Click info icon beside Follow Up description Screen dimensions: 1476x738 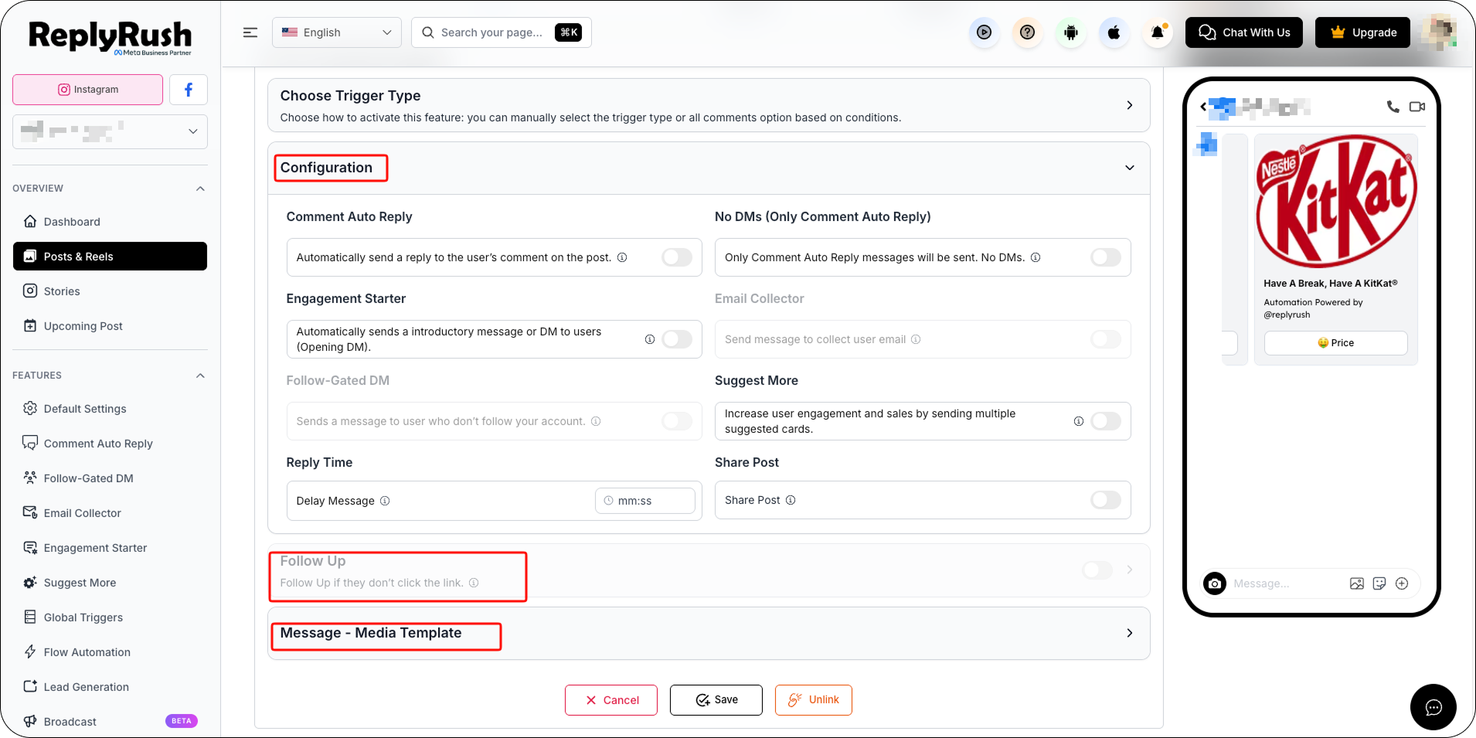tap(474, 583)
